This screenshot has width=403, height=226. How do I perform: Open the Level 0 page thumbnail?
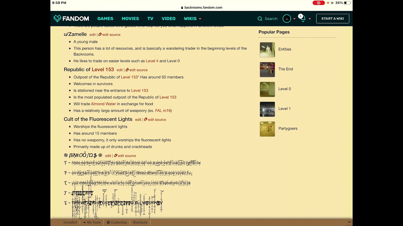tap(267, 89)
